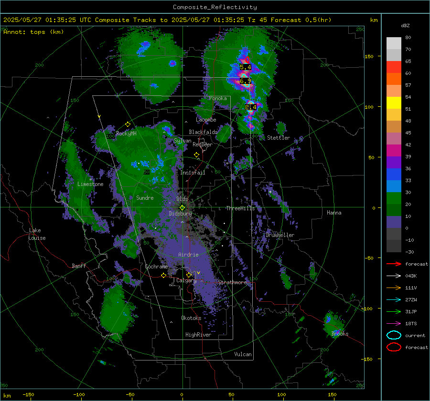Click the 'Annot: tops (km)' label
430x401 pixels.
point(33,32)
